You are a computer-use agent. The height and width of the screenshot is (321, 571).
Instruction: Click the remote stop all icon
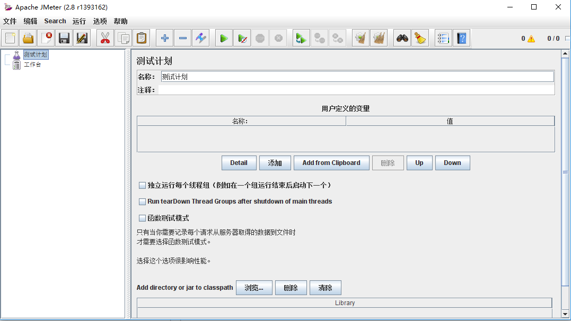pyautogui.click(x=319, y=38)
